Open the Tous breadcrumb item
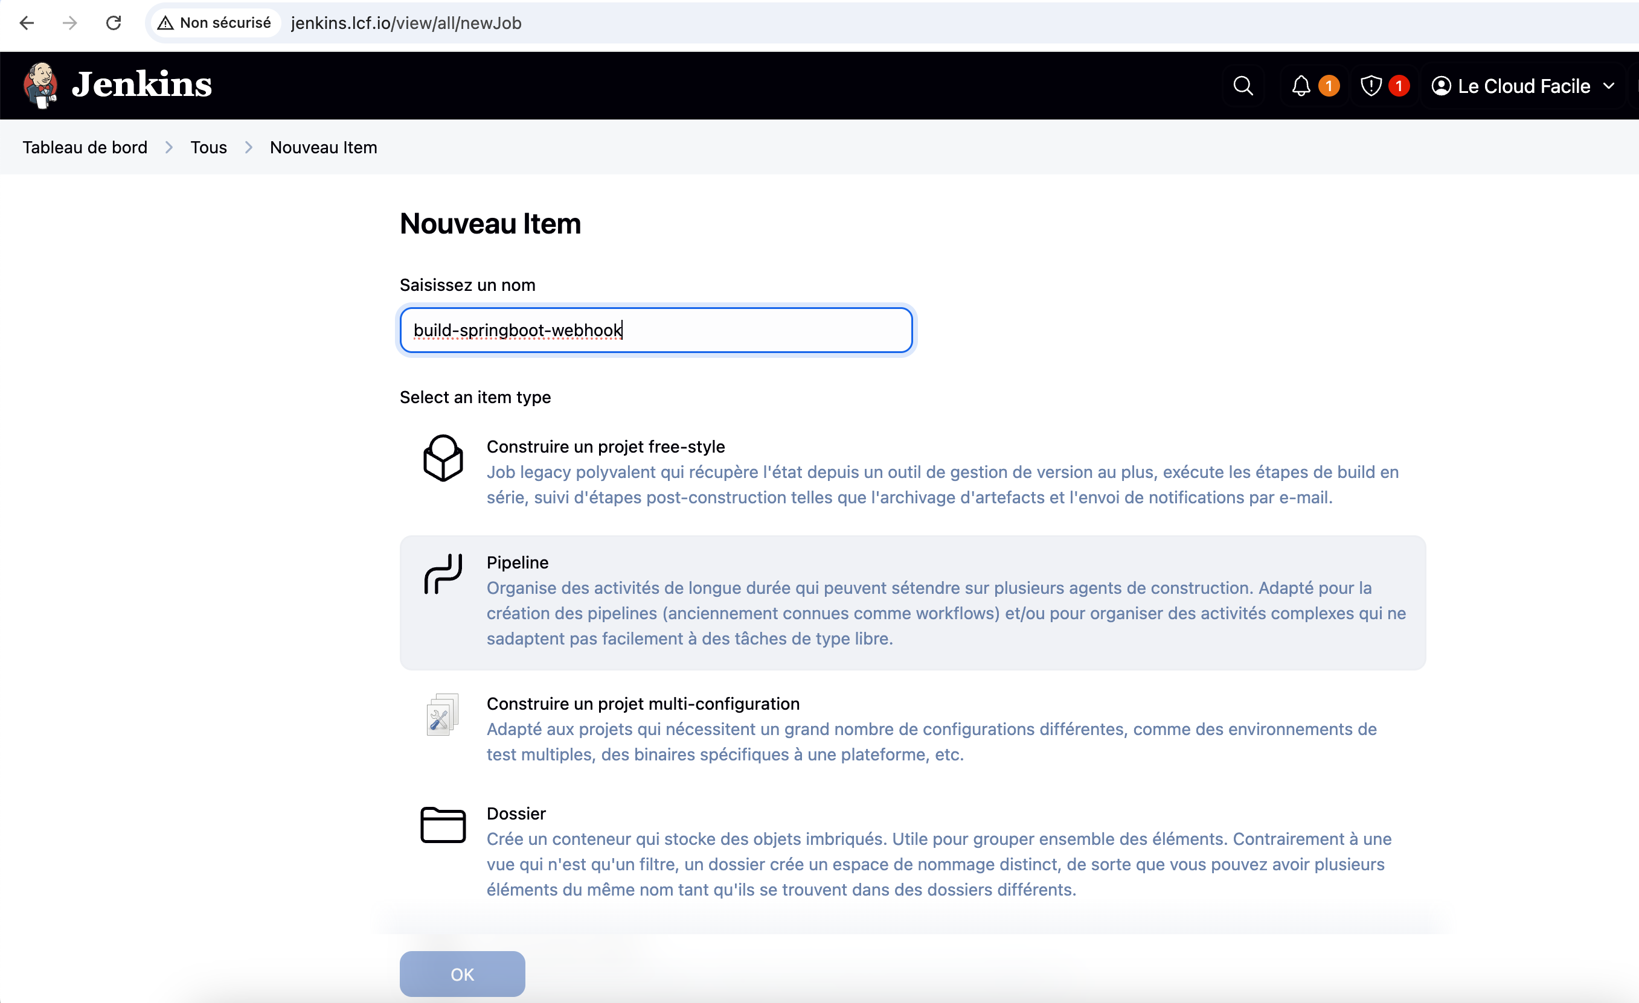 coord(208,148)
